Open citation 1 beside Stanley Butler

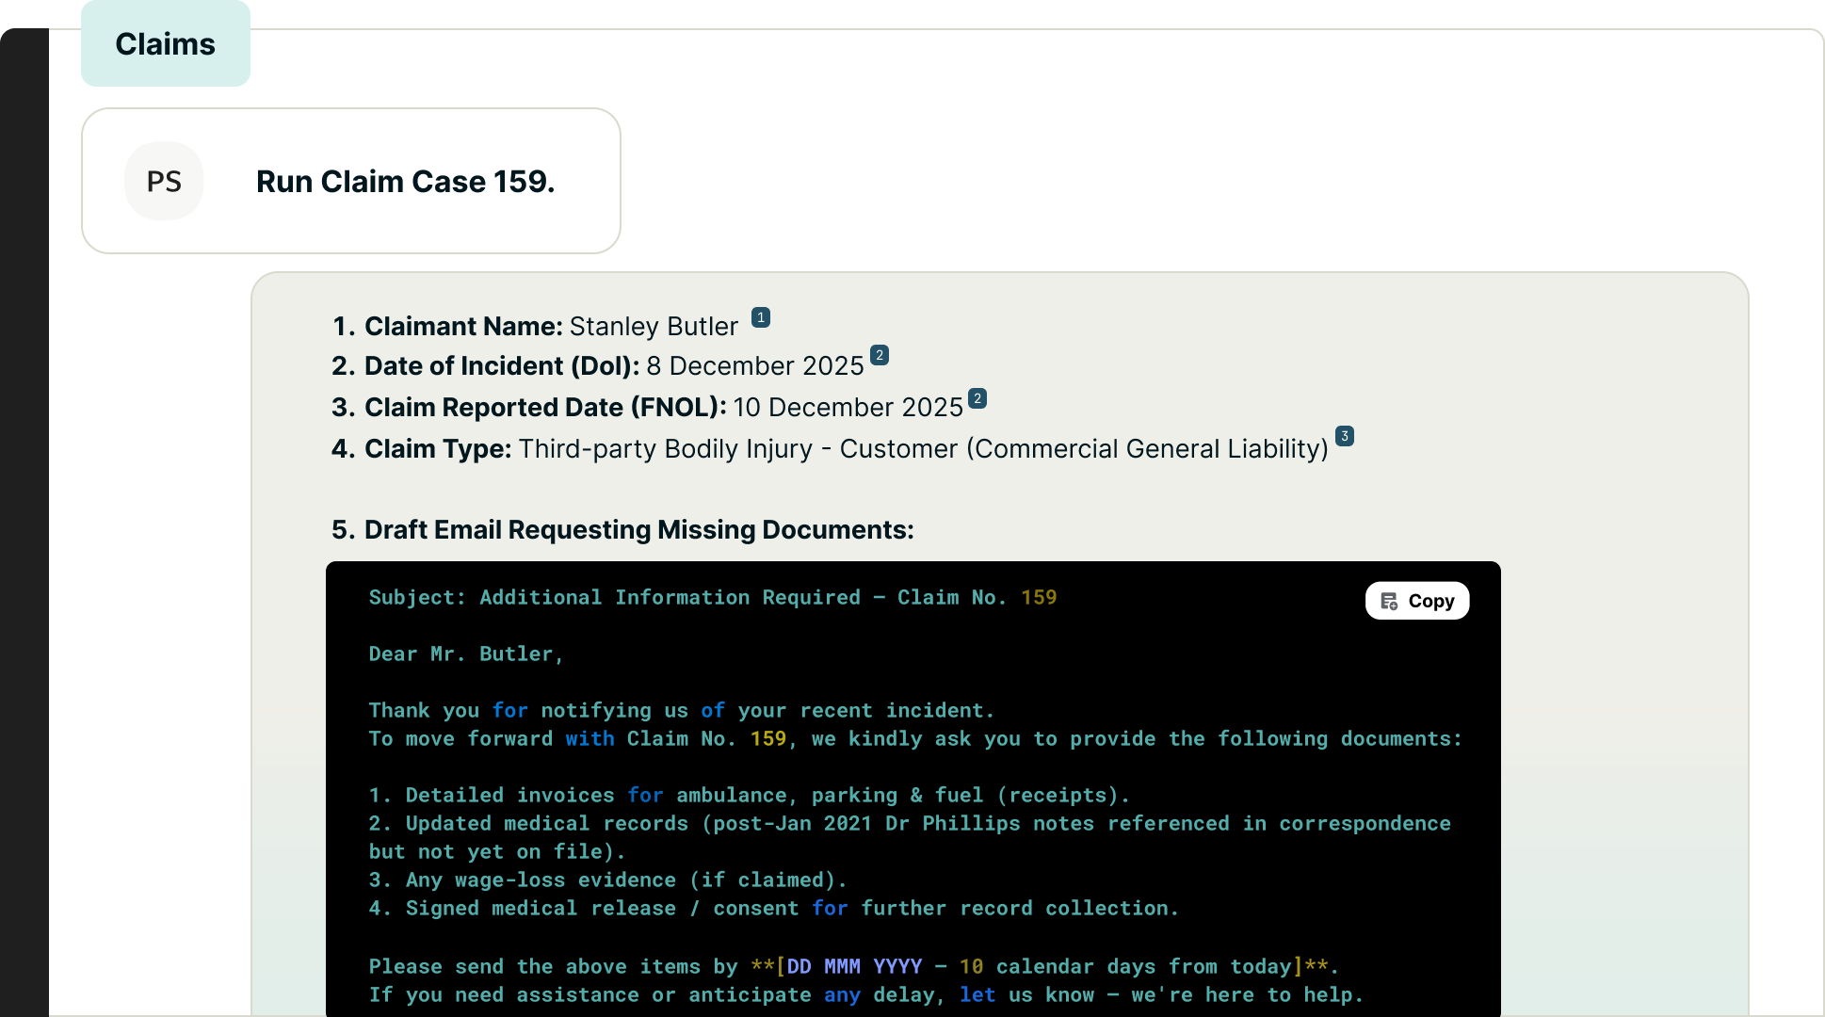tap(760, 317)
